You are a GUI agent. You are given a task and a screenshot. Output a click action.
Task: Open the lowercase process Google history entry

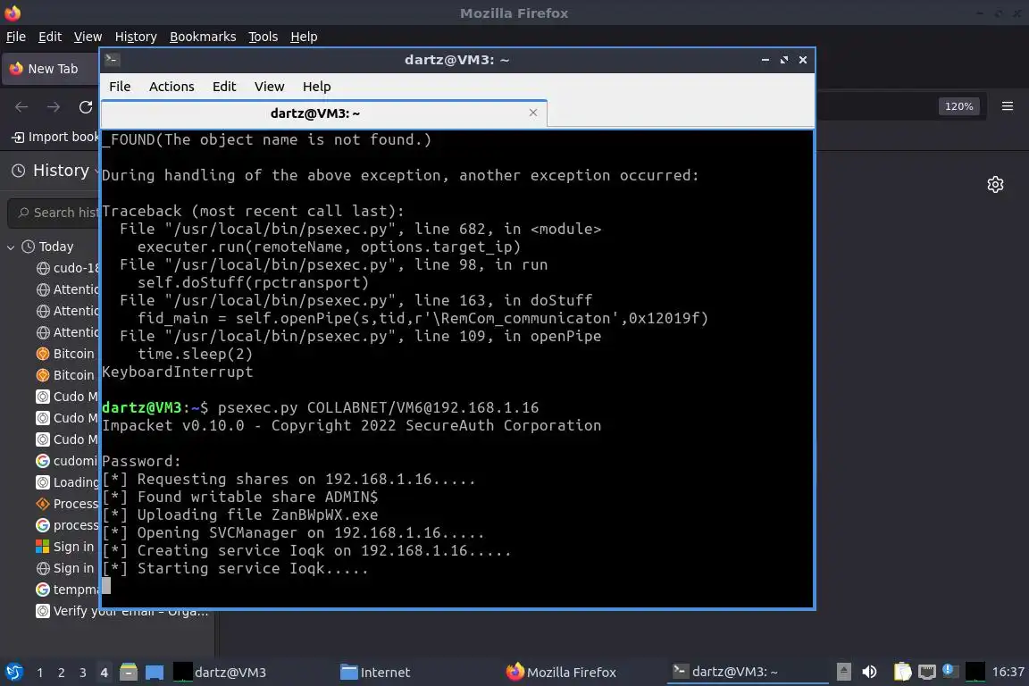click(x=67, y=525)
